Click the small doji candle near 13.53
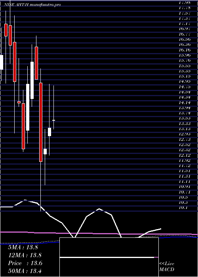This screenshot has width=198, height=277. (x=53, y=120)
